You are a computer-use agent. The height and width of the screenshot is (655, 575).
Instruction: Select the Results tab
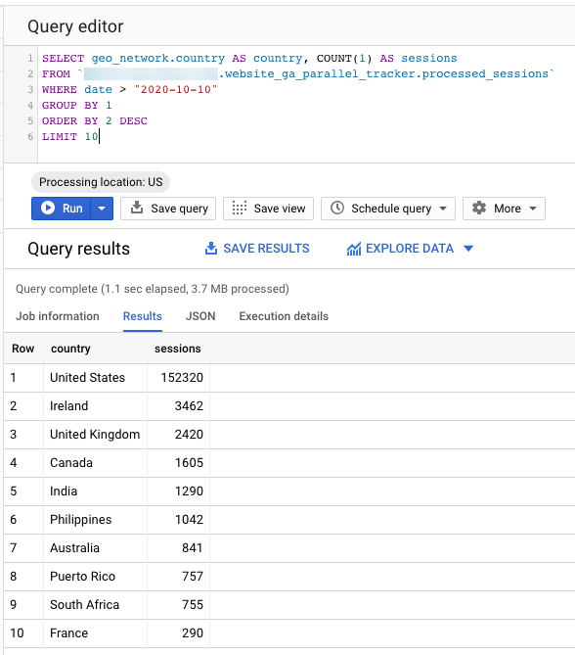tap(143, 316)
